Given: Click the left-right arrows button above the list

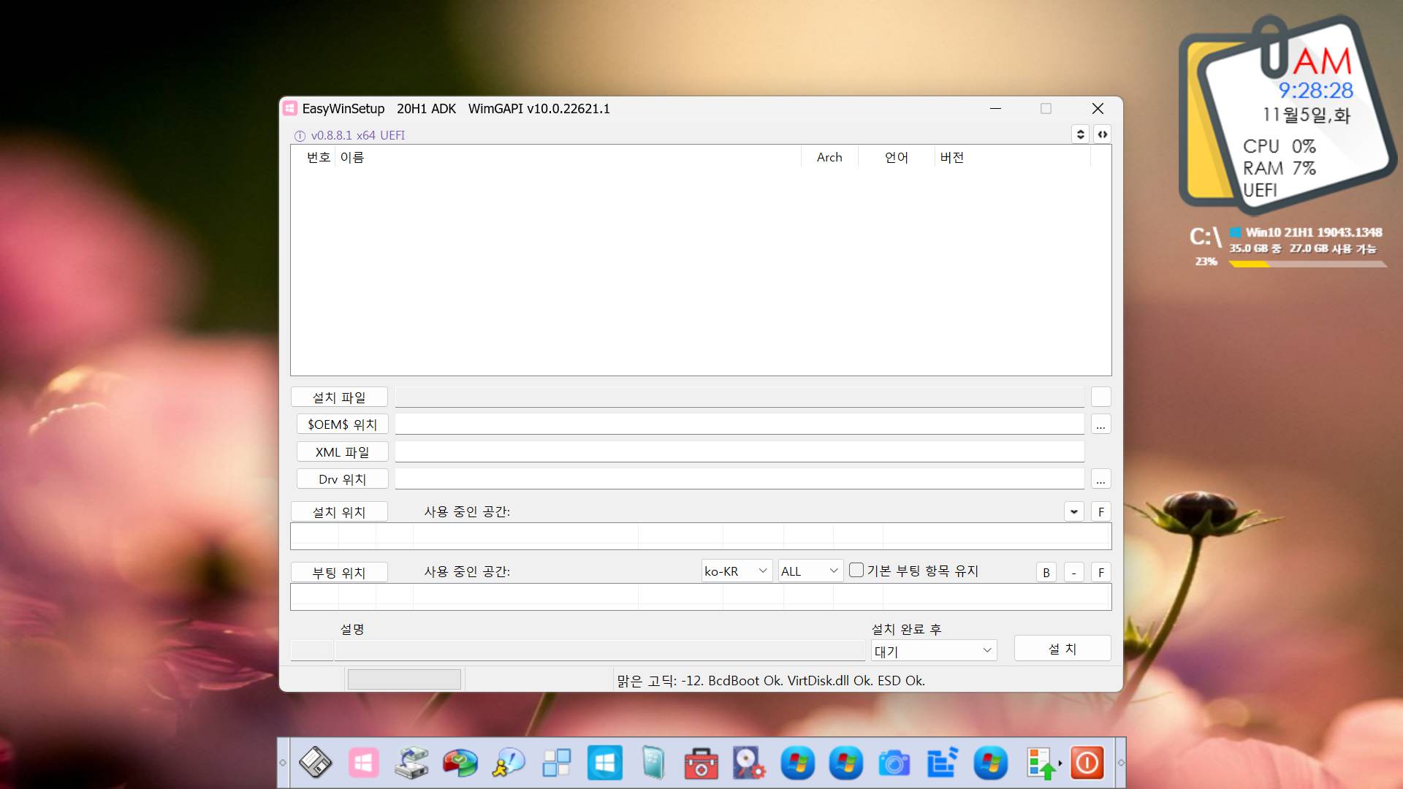Looking at the screenshot, I should (1102, 134).
